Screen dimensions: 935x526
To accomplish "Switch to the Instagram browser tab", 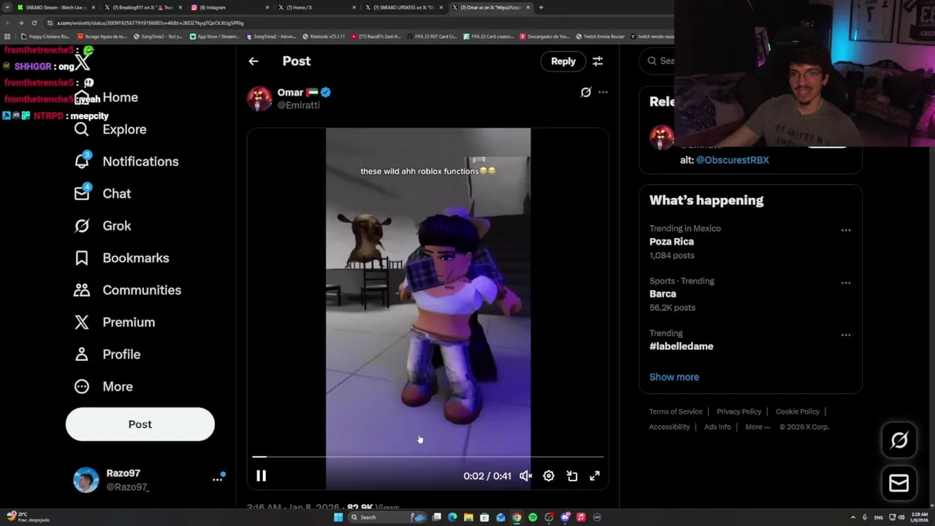I will [229, 7].
